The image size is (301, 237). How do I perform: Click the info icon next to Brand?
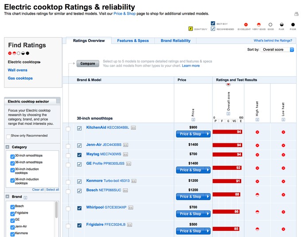click(25, 198)
